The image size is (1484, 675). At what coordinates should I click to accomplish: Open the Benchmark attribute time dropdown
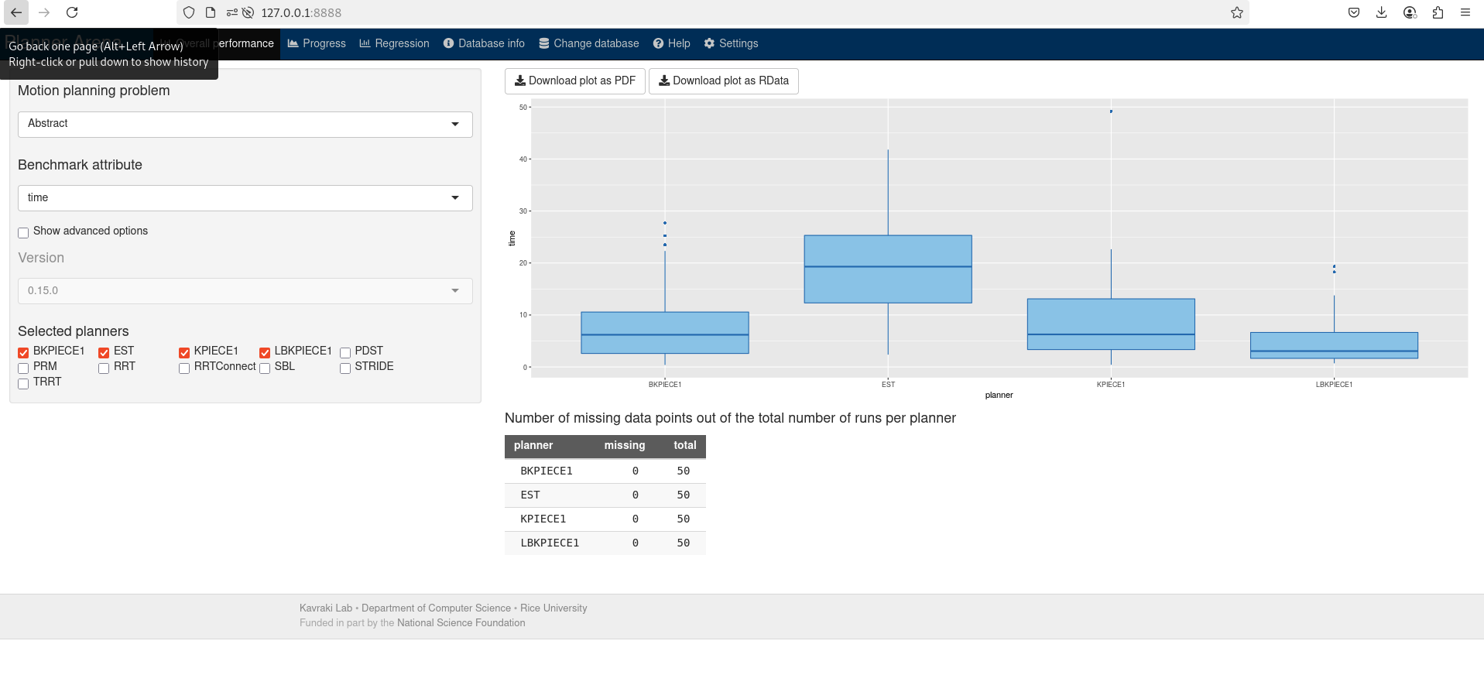pyautogui.click(x=245, y=198)
